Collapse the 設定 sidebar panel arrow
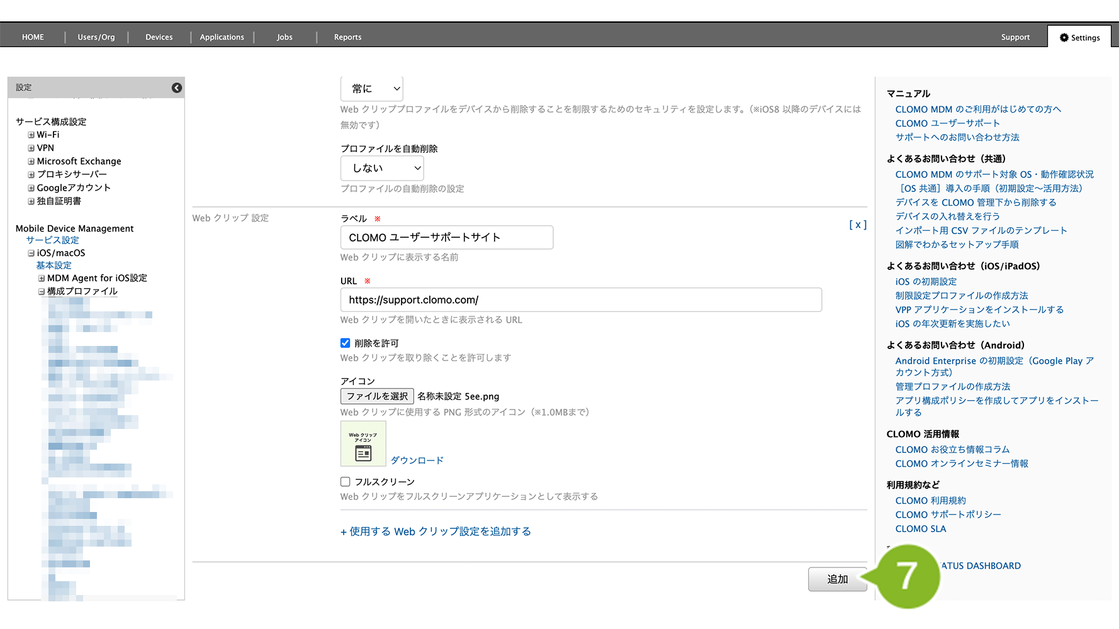The height and width of the screenshot is (629, 1119). [177, 88]
